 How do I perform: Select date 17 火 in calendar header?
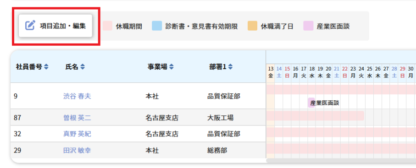click(304, 72)
